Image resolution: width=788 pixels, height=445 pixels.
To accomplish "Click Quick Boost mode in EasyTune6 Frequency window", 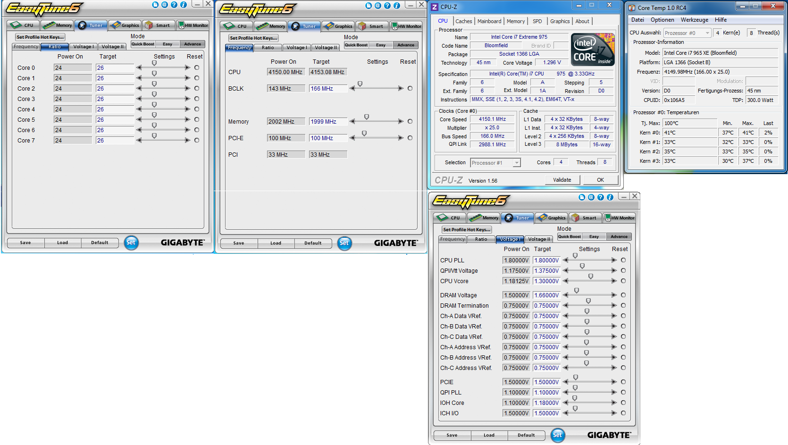I will click(x=356, y=45).
